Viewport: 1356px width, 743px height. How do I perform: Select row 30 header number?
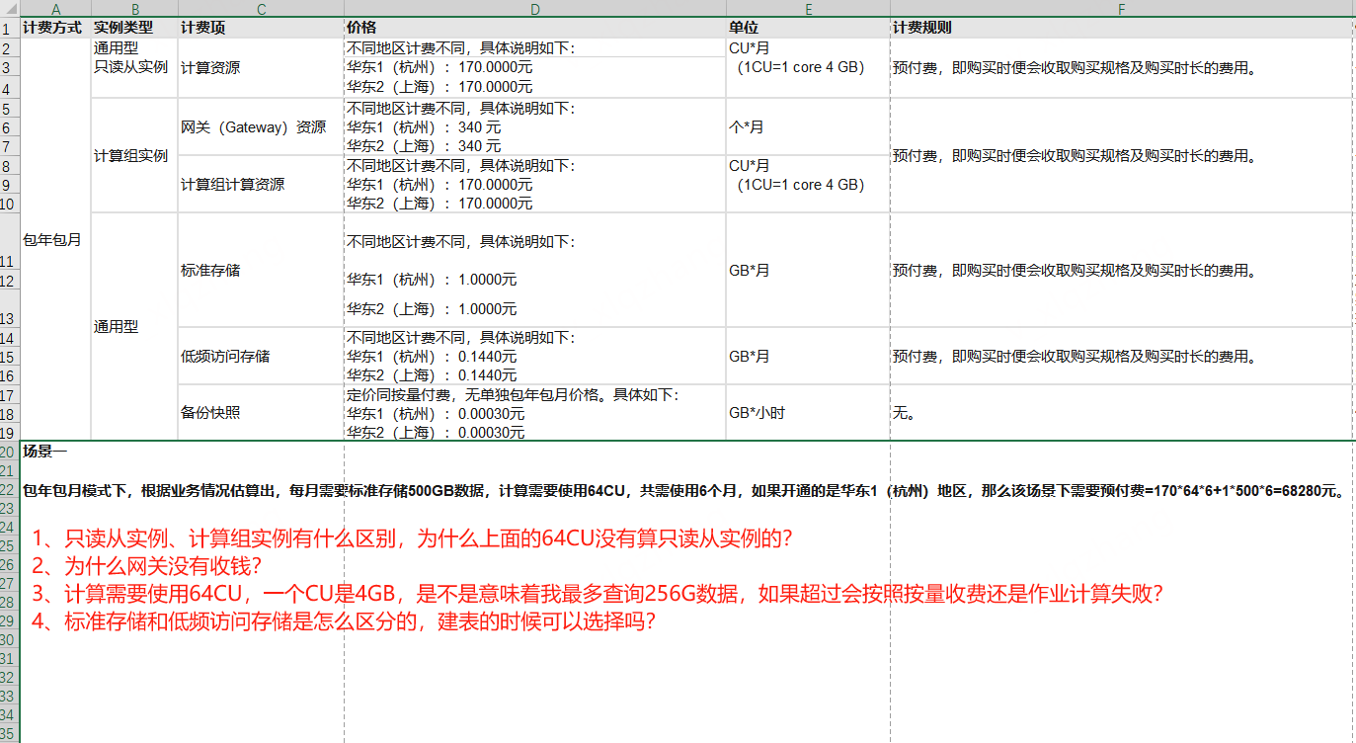point(10,639)
